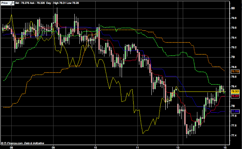This screenshot has width=242, height=149.
Task: Click the 11 date axis label
Action: [137, 147]
